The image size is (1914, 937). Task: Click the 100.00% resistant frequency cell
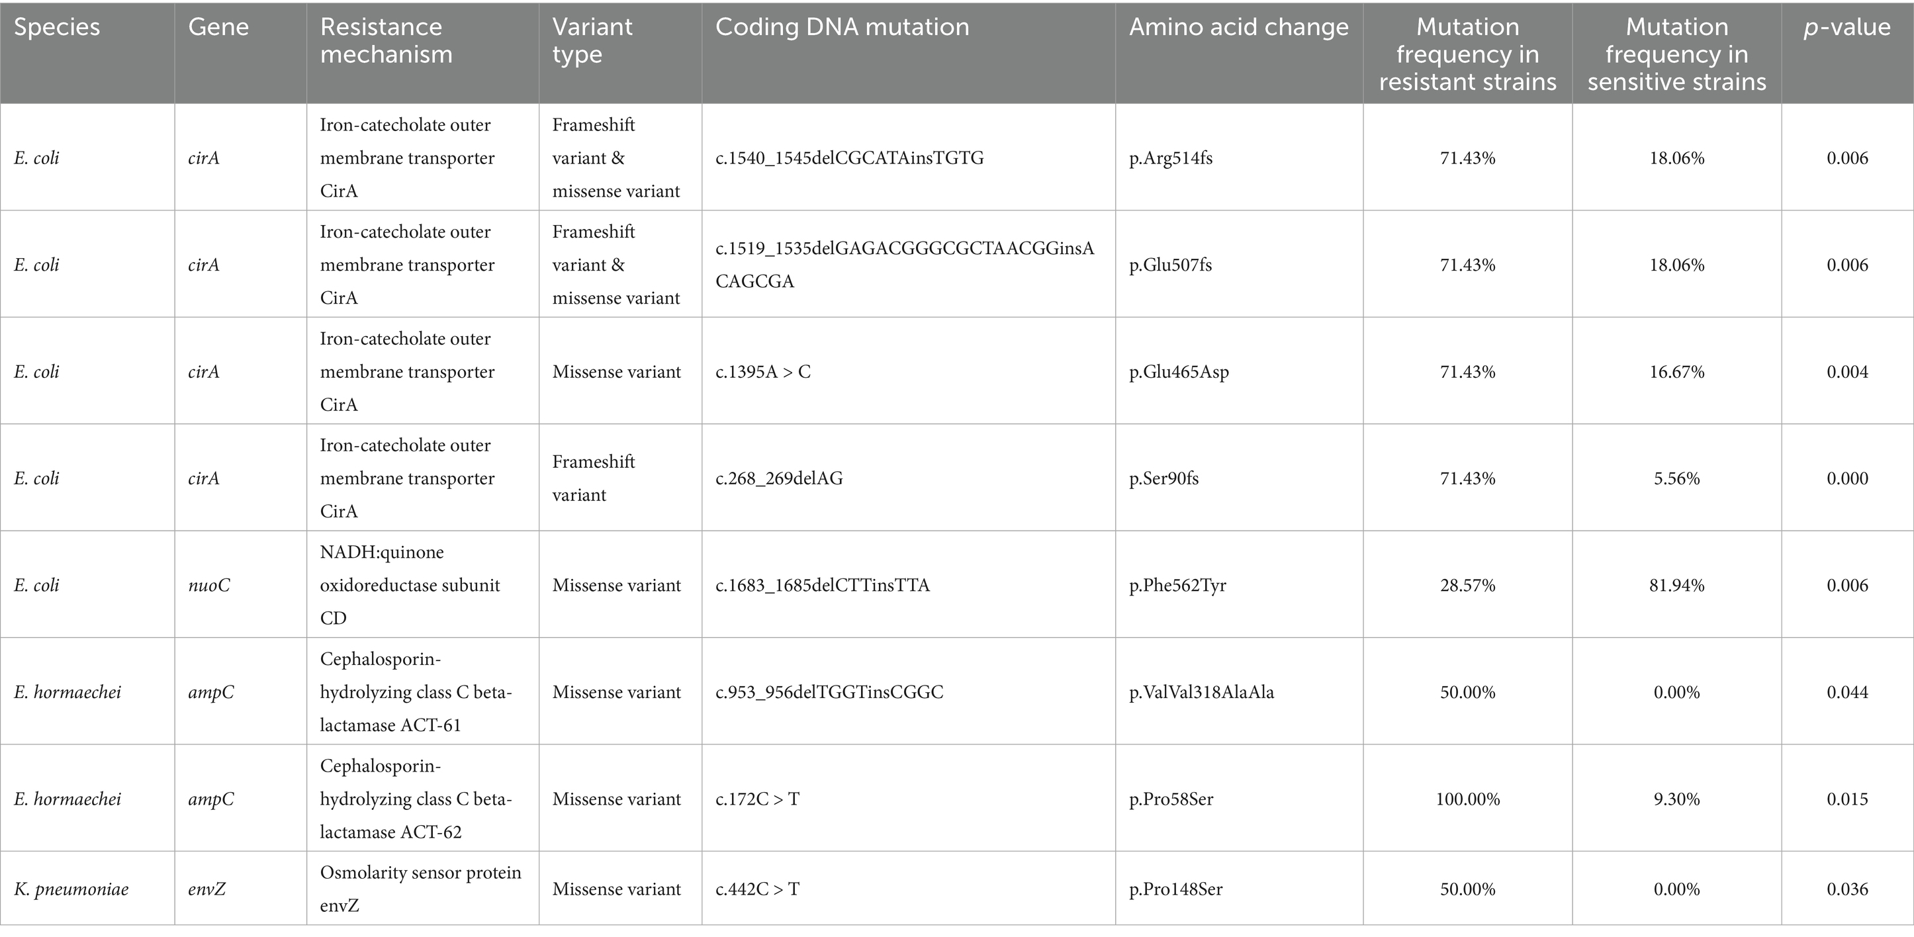point(1467,799)
